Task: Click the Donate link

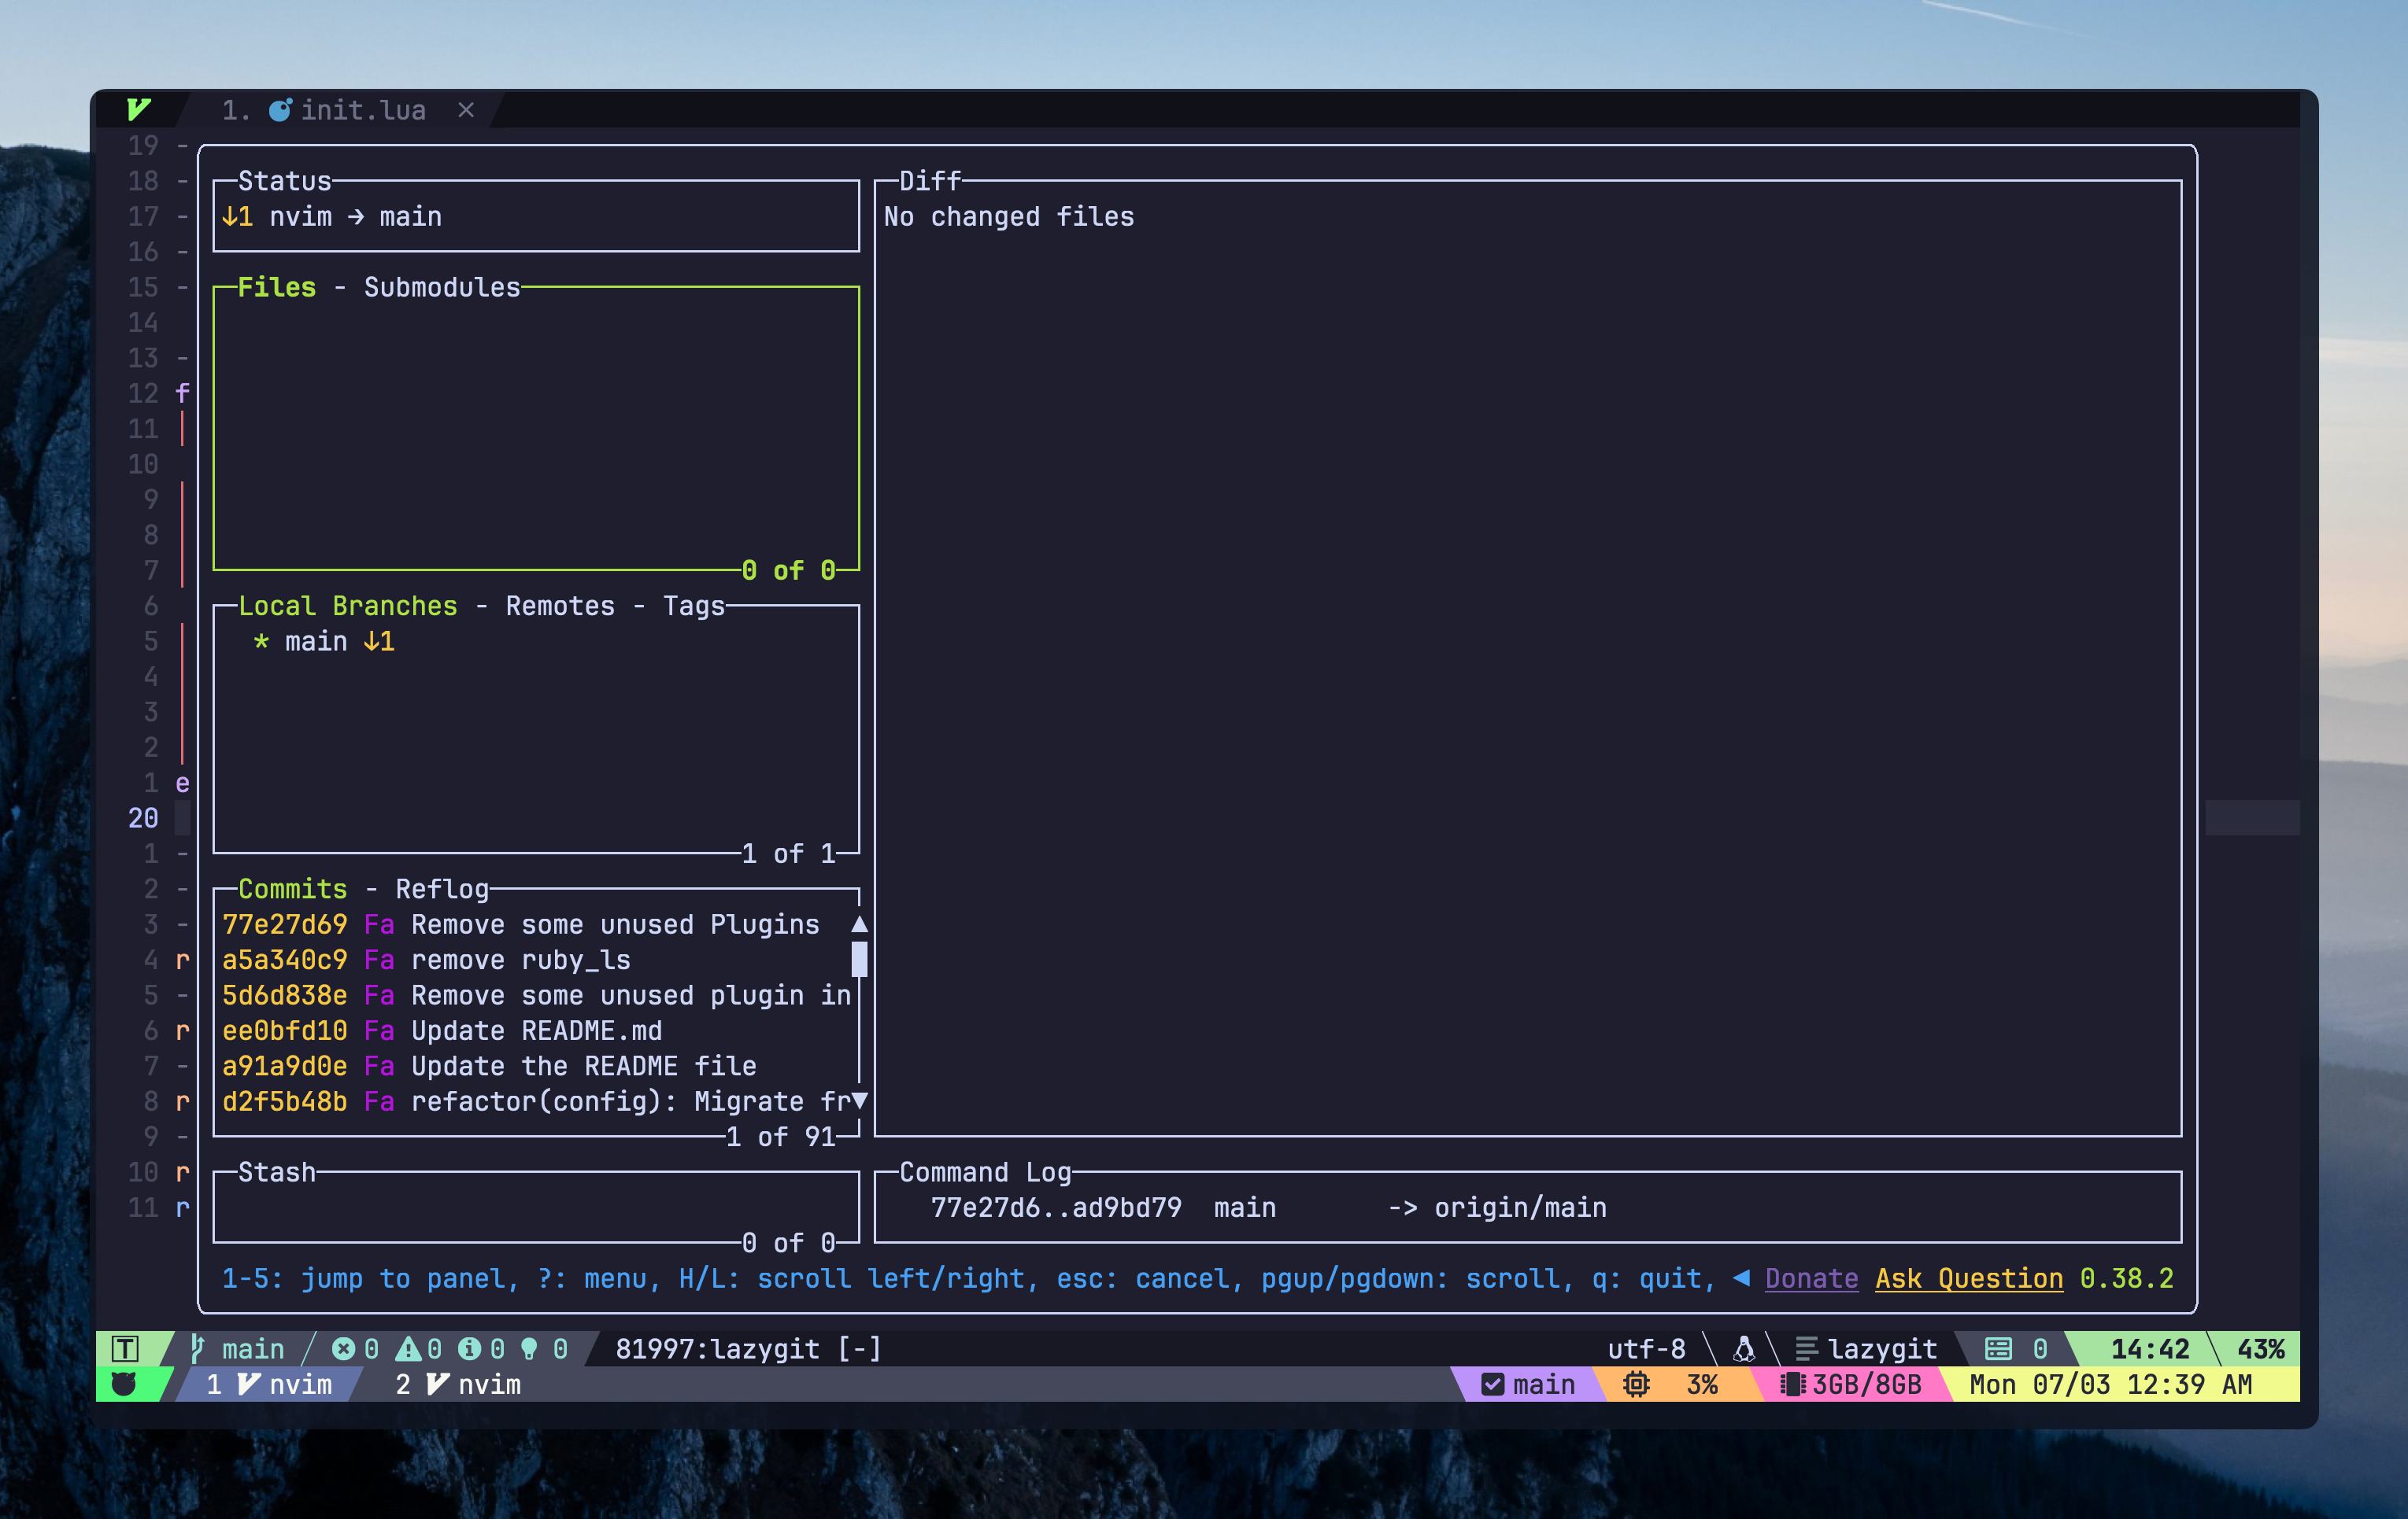Action: pos(1811,1278)
